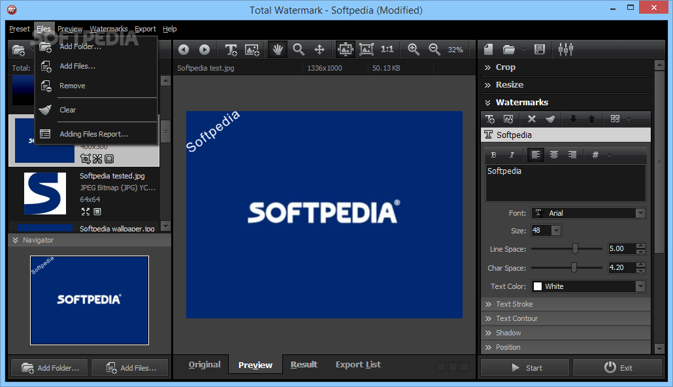Clear all watermarks broom icon
The height and width of the screenshot is (387, 673).
550,119
